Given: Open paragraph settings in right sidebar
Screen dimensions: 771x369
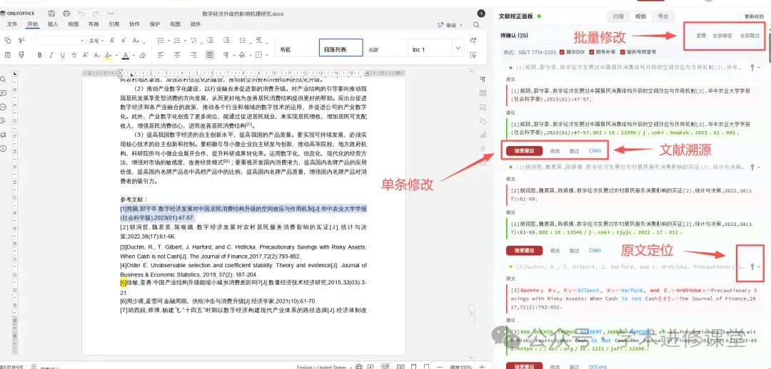Looking at the screenshot, I should tap(483, 80).
